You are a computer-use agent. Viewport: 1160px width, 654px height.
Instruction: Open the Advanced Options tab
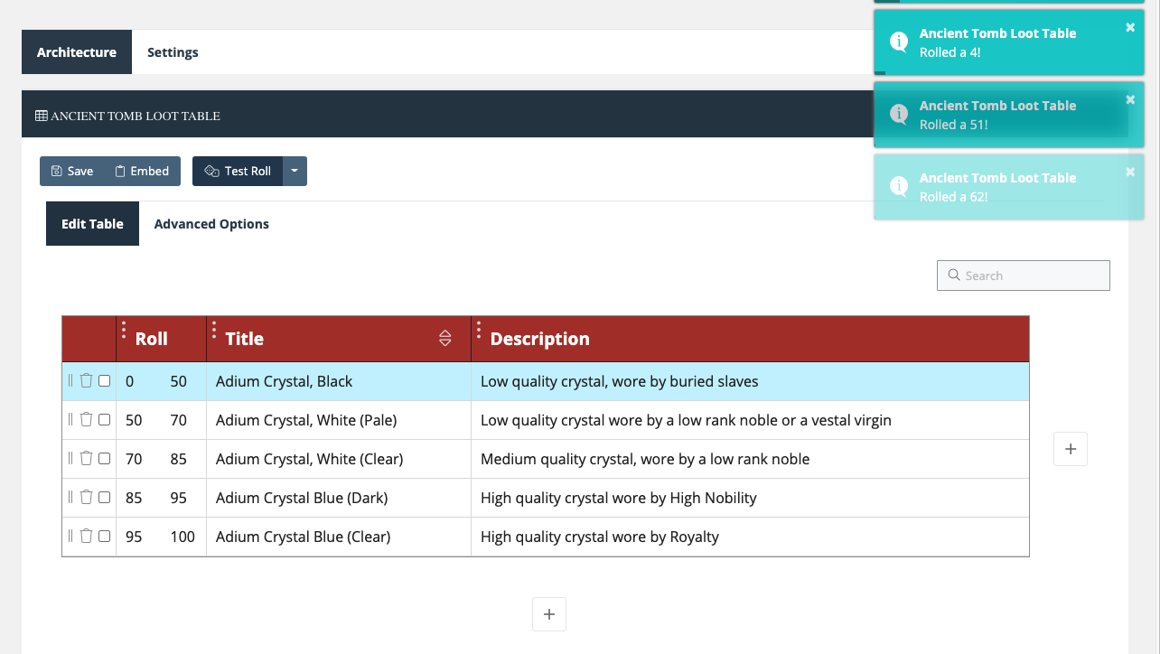[211, 224]
